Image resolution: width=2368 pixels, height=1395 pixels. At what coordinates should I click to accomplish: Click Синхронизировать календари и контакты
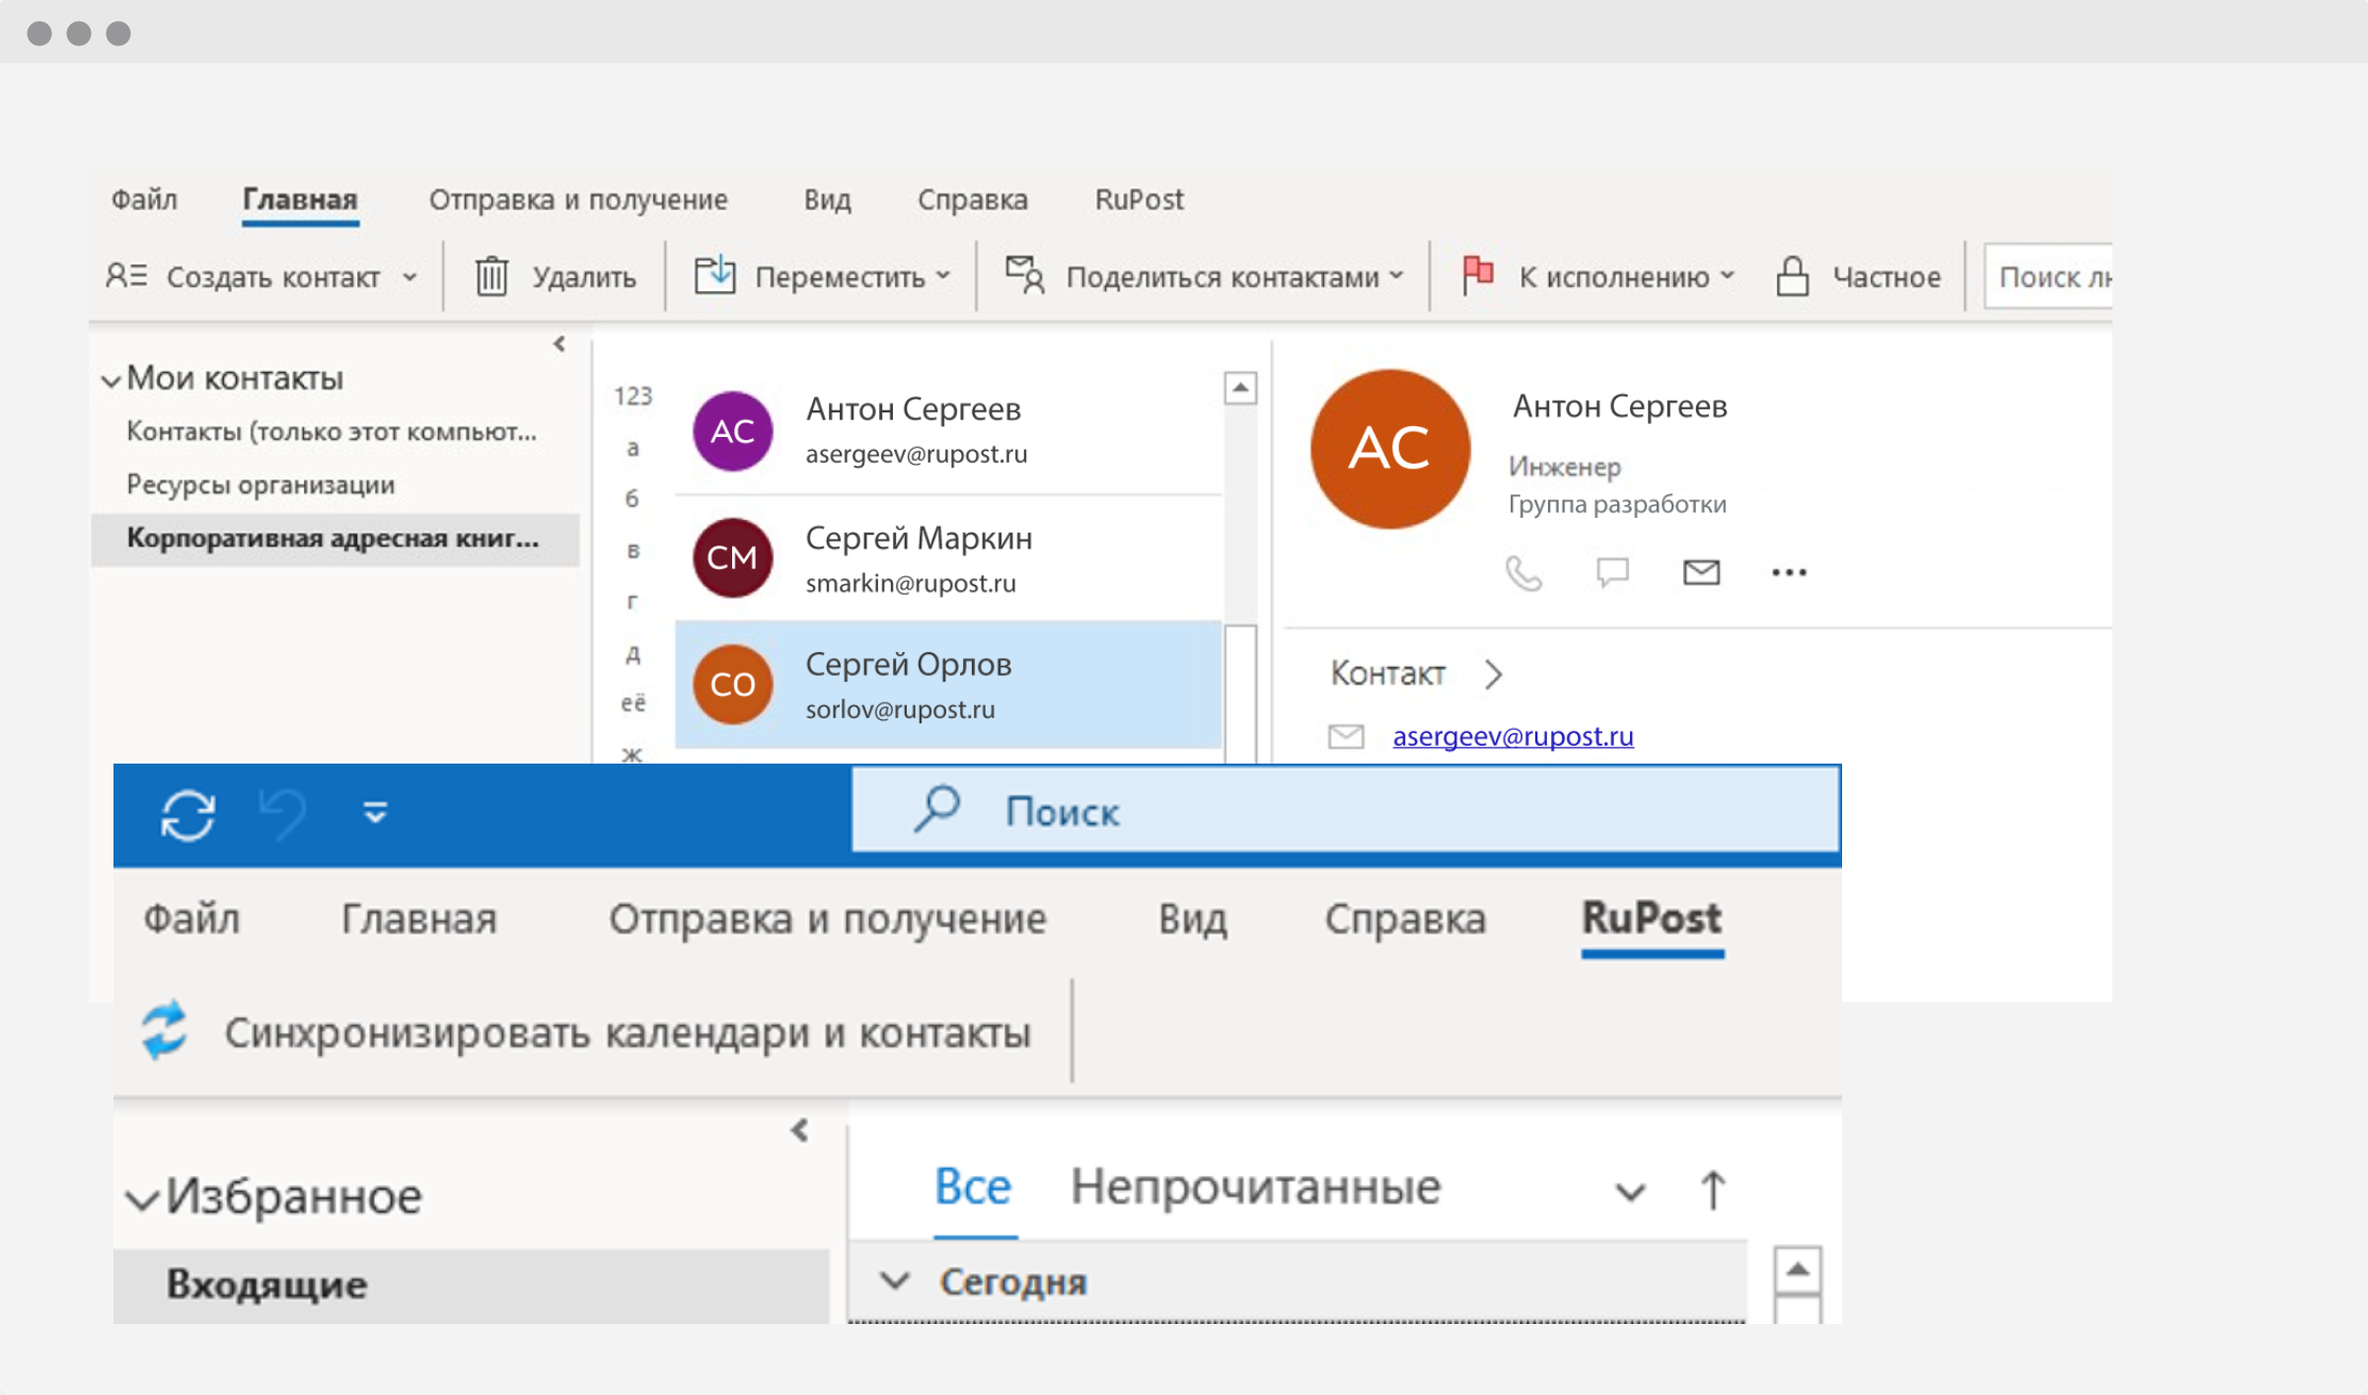[x=587, y=1032]
